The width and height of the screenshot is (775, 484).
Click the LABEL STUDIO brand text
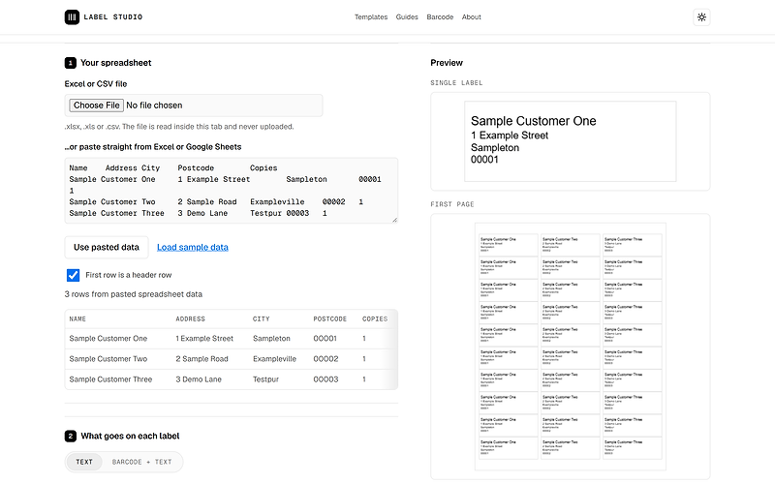click(x=113, y=16)
